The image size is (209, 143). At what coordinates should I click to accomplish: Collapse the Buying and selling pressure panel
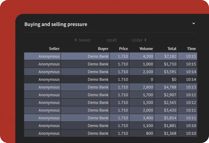pyautogui.click(x=193, y=24)
